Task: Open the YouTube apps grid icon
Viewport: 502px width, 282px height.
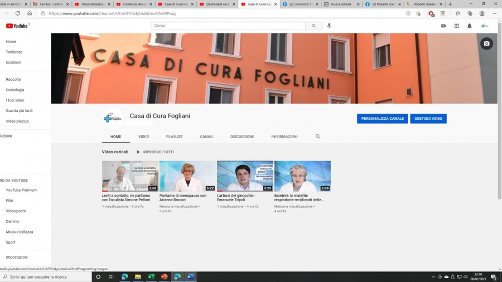Action: coord(456,26)
